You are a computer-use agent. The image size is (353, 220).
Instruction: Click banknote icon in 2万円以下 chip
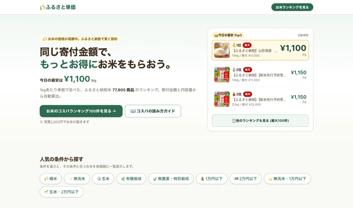[236, 179]
